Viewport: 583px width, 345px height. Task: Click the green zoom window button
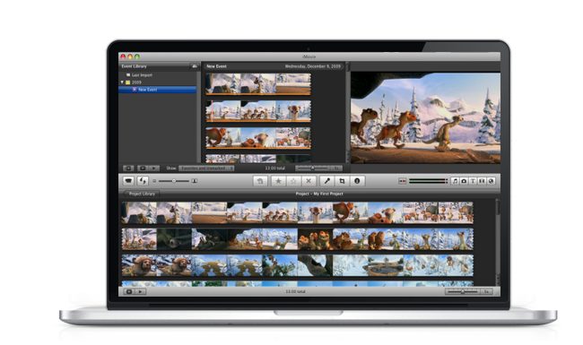click(x=137, y=56)
